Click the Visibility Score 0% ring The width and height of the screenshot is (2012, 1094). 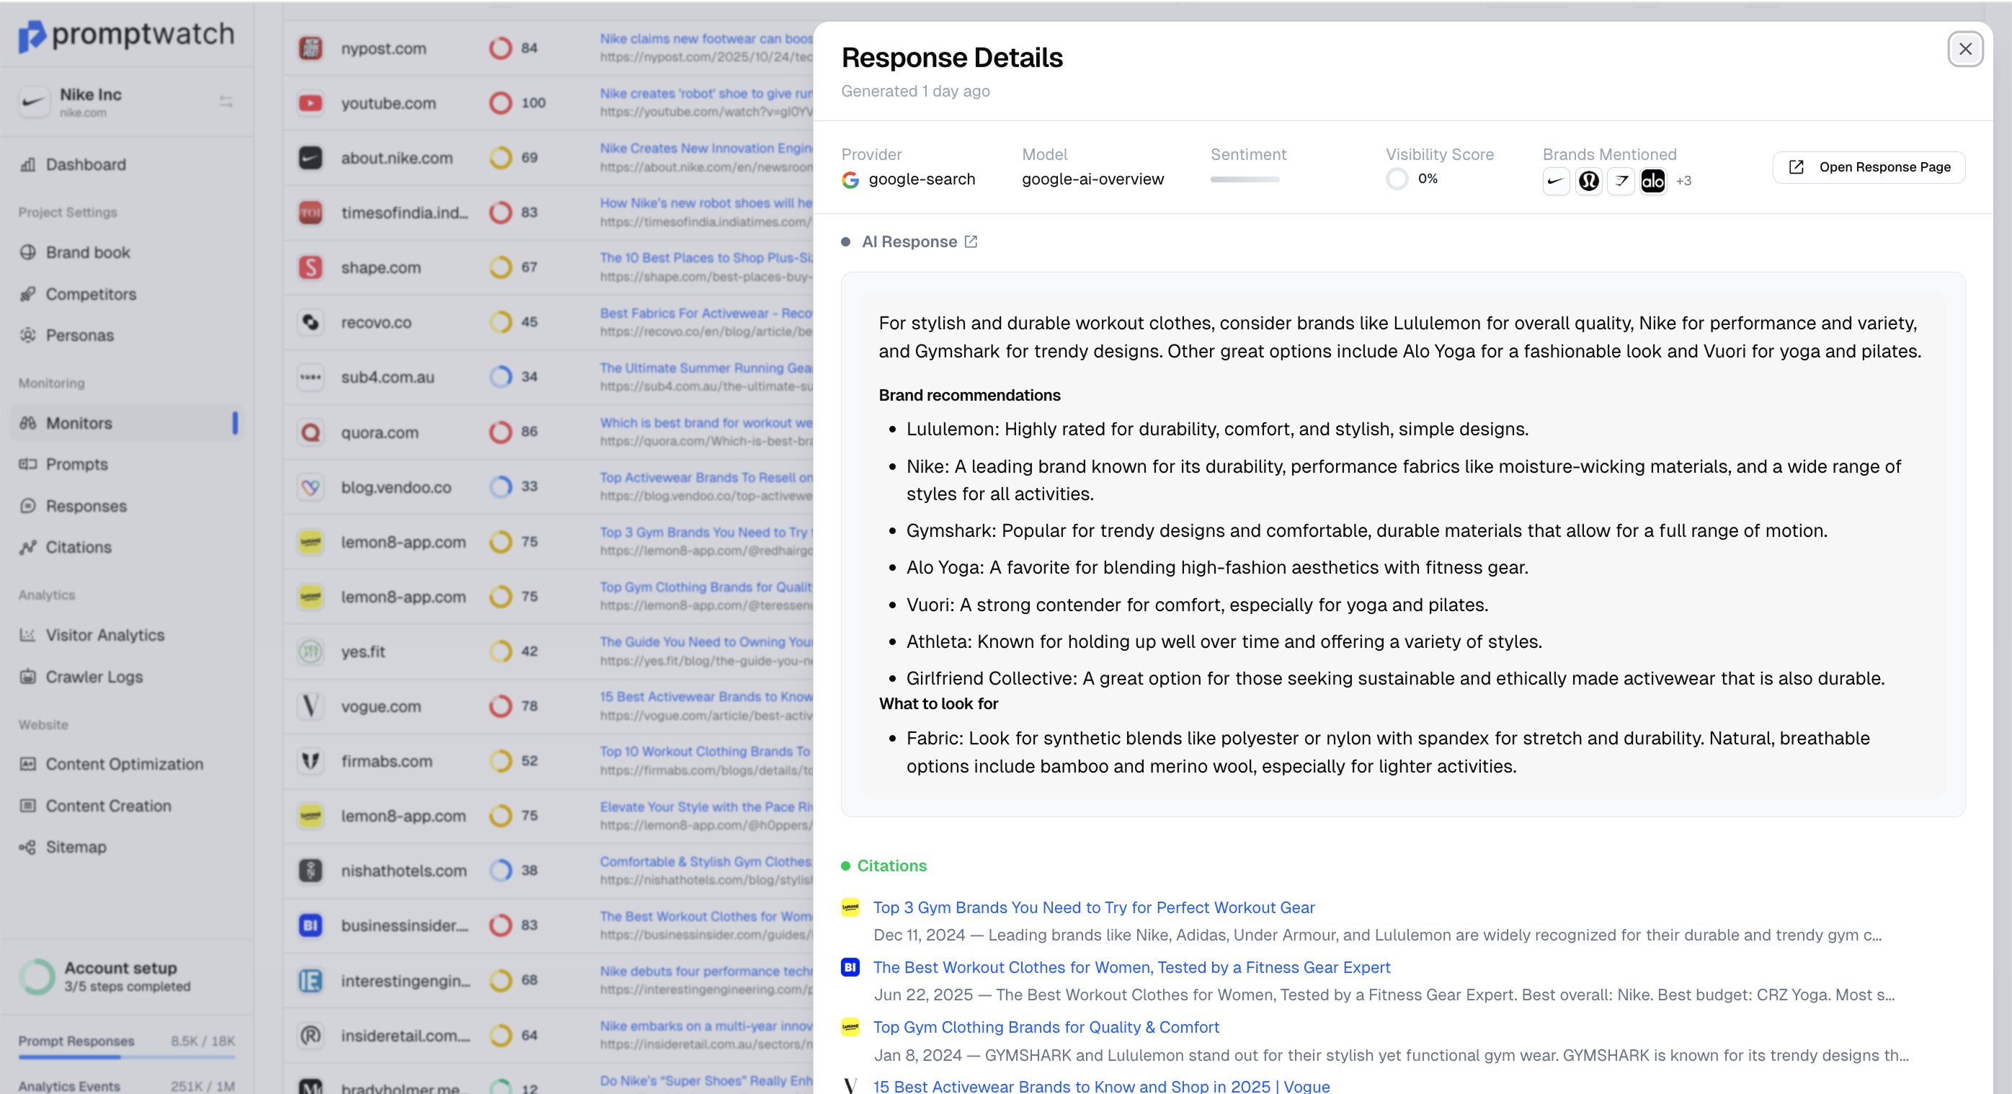[x=1397, y=179]
